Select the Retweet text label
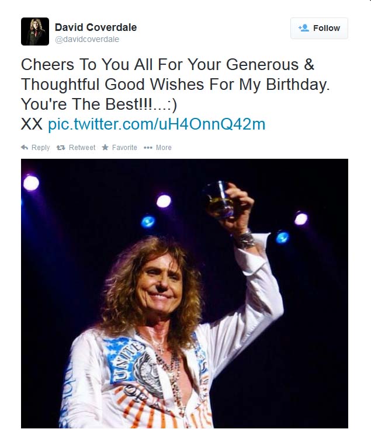The image size is (371, 436). [82, 148]
